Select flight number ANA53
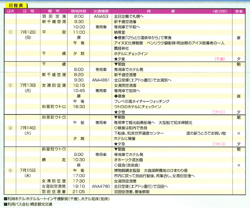 [101, 17]
